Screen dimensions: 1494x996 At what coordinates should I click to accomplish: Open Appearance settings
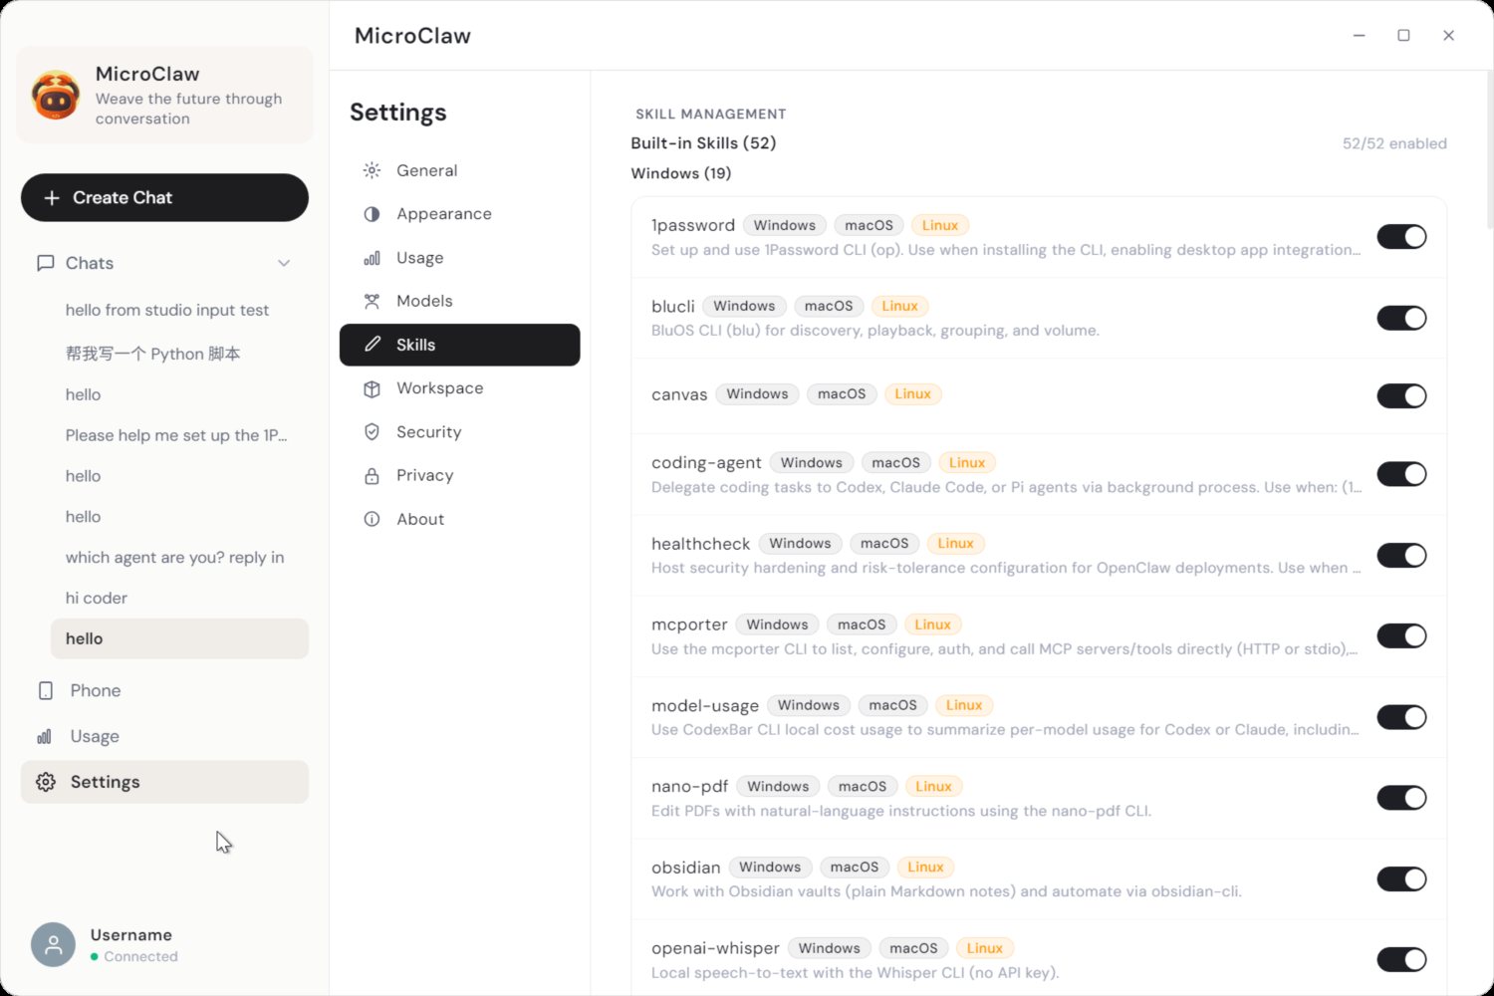[x=459, y=214]
